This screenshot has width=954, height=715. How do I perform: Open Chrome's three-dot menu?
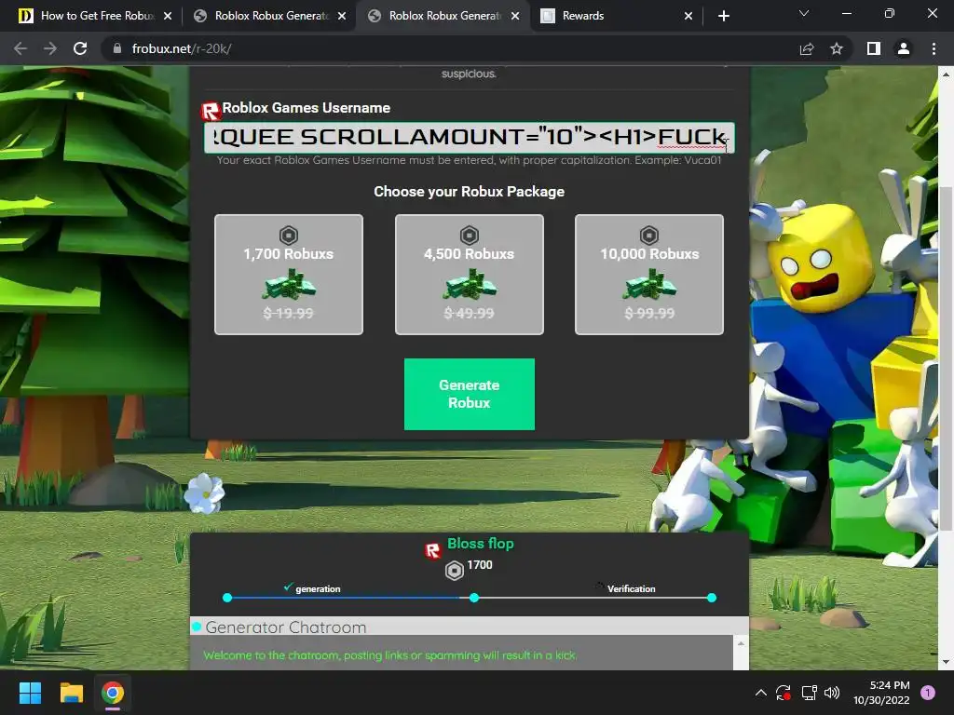(x=934, y=48)
